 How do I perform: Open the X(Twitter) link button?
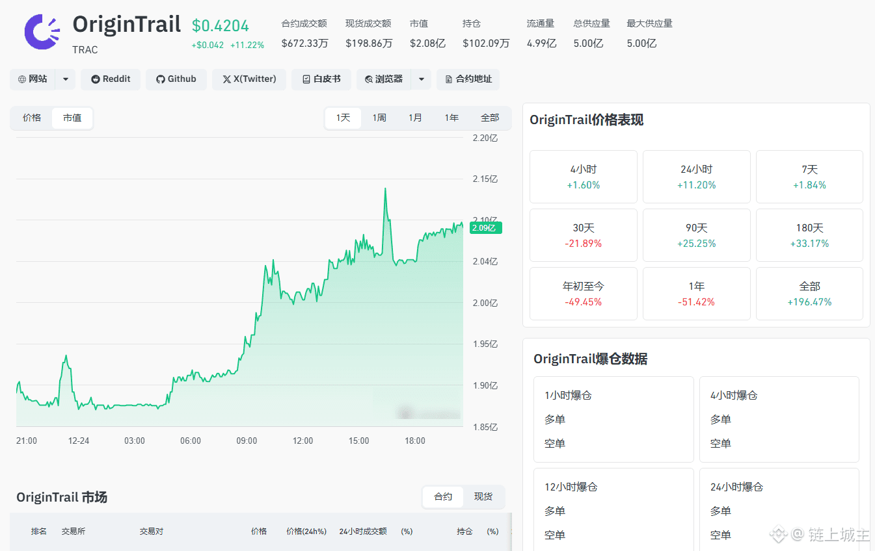[x=249, y=79]
